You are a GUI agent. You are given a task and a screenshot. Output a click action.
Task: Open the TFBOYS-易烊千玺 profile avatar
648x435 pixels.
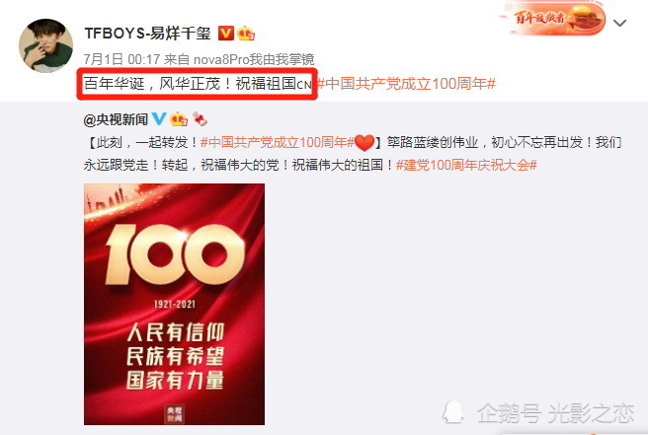tap(45, 45)
